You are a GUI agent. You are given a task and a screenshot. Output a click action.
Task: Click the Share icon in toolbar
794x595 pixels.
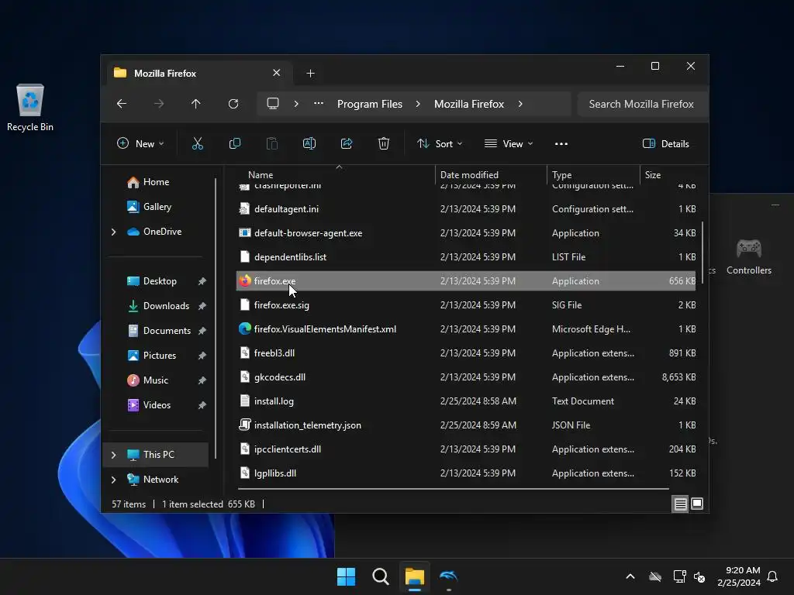tap(347, 143)
